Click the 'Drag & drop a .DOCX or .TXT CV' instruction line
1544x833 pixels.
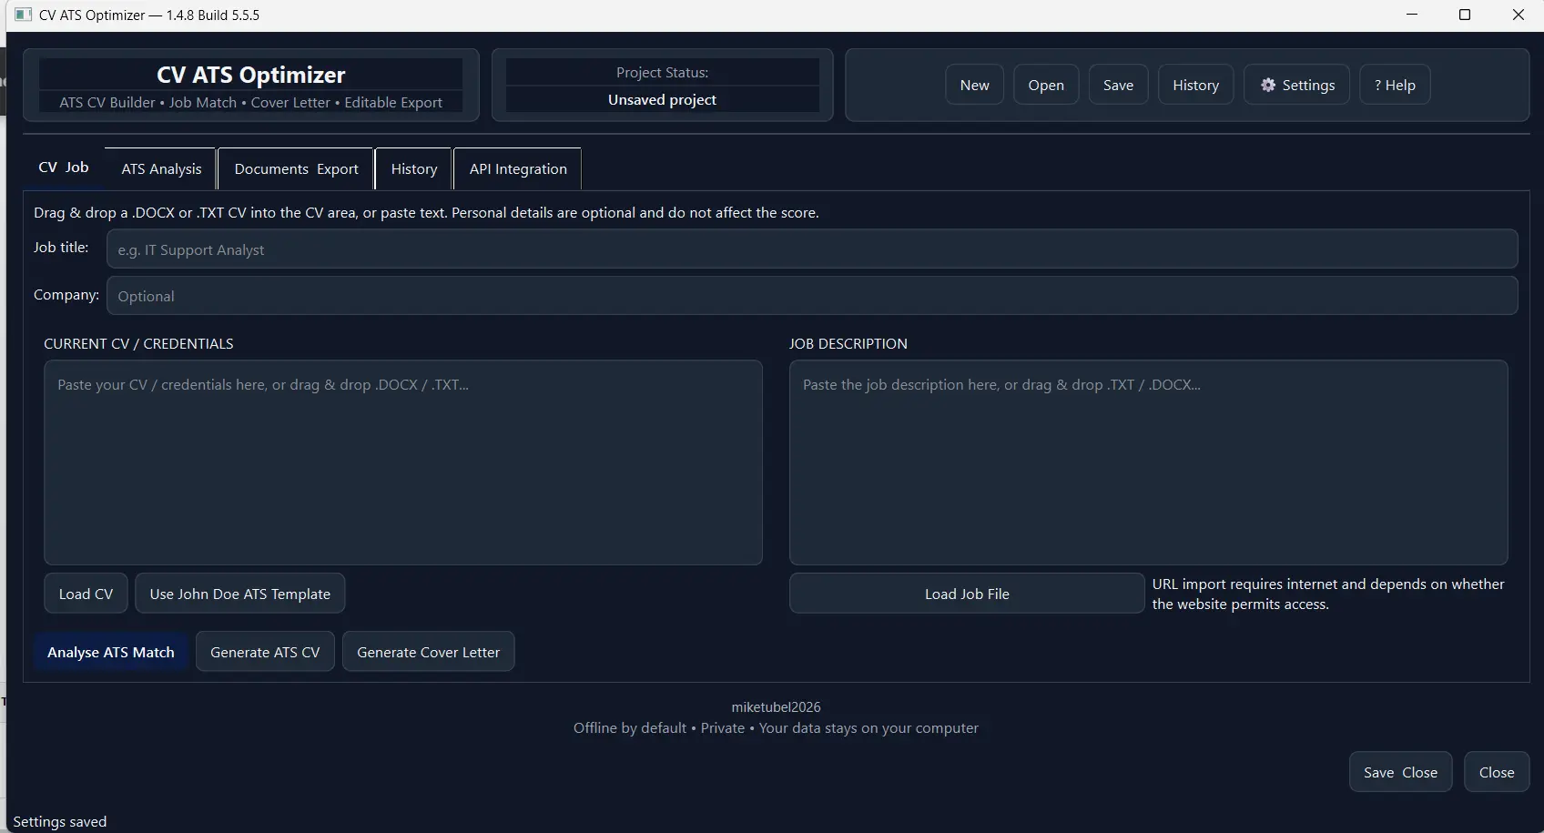[x=426, y=212]
